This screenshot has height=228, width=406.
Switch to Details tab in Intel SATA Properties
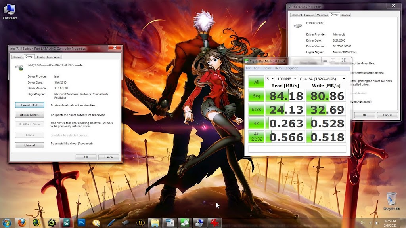tap(40, 57)
